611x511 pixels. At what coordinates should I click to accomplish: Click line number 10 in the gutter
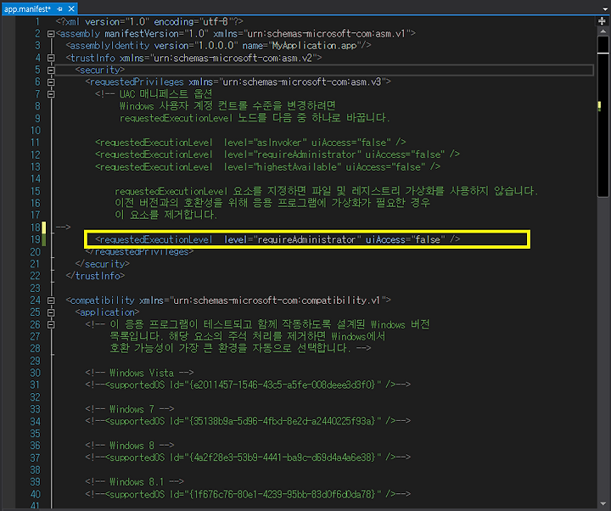36,131
